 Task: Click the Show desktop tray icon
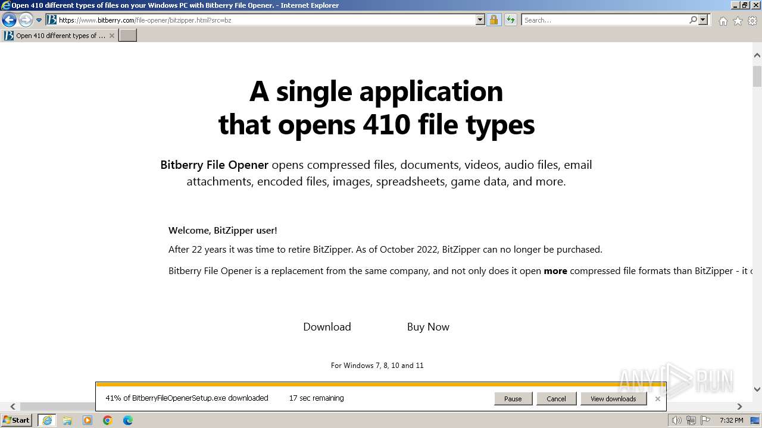(755, 420)
